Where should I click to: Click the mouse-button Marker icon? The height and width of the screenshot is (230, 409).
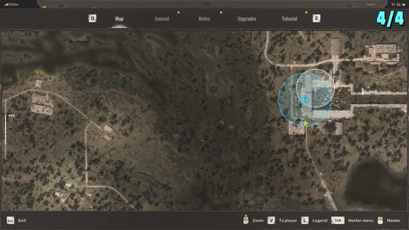380,220
